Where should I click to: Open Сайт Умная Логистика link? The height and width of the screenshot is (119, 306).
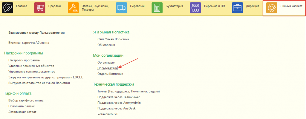coord(113,39)
